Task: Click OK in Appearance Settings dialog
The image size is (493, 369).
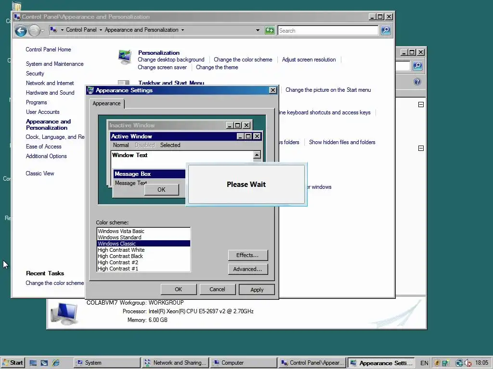Action: point(179,289)
